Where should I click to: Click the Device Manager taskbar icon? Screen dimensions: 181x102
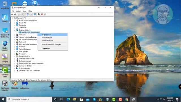coord(133,99)
